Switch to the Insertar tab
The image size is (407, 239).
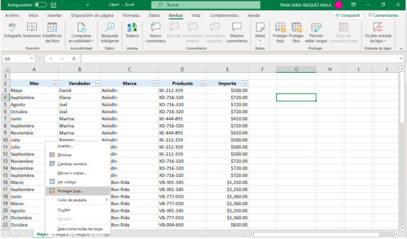(x=55, y=15)
